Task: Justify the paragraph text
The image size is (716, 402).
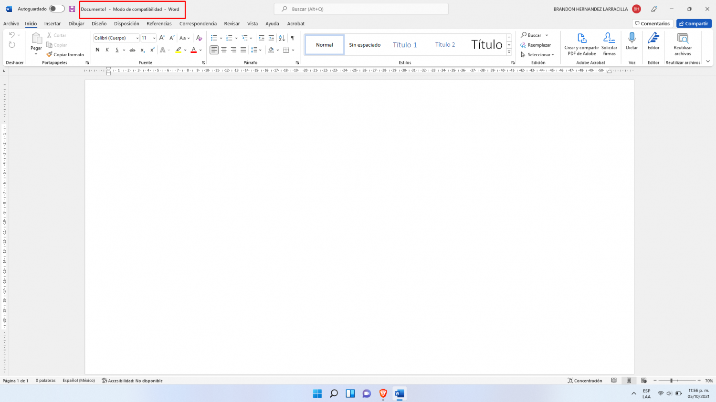Action: click(x=243, y=50)
